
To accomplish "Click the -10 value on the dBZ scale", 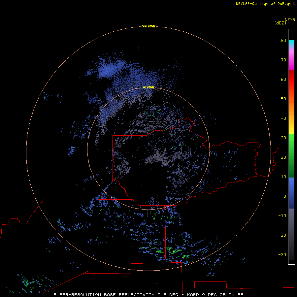I will (x=282, y=216).
